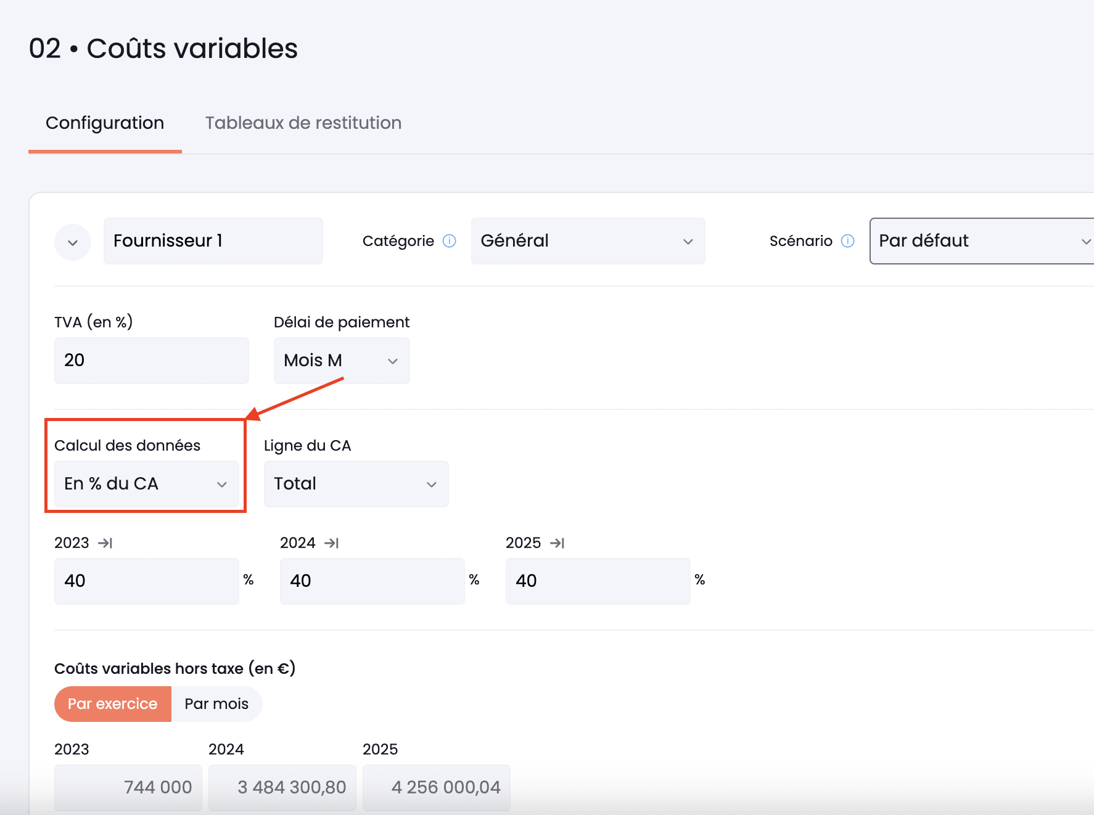1094x815 pixels.
Task: Click the 2025 percentage input field
Action: [598, 581]
